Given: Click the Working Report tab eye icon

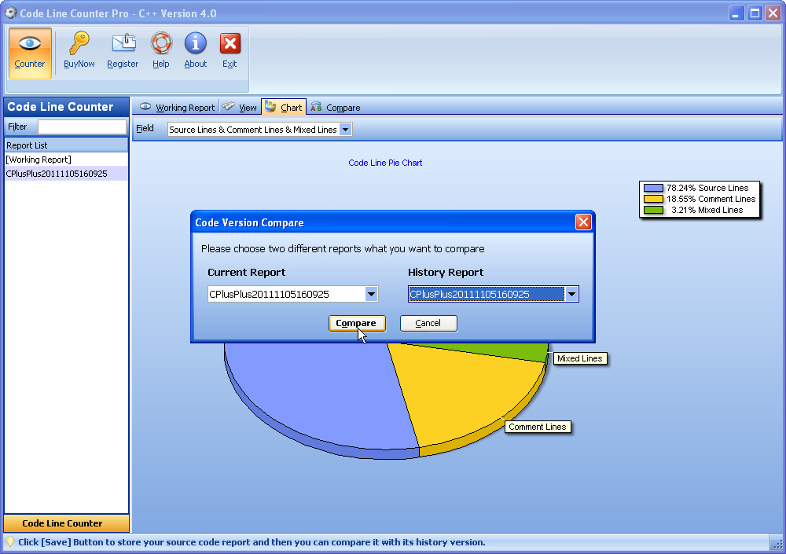Looking at the screenshot, I should click(145, 106).
